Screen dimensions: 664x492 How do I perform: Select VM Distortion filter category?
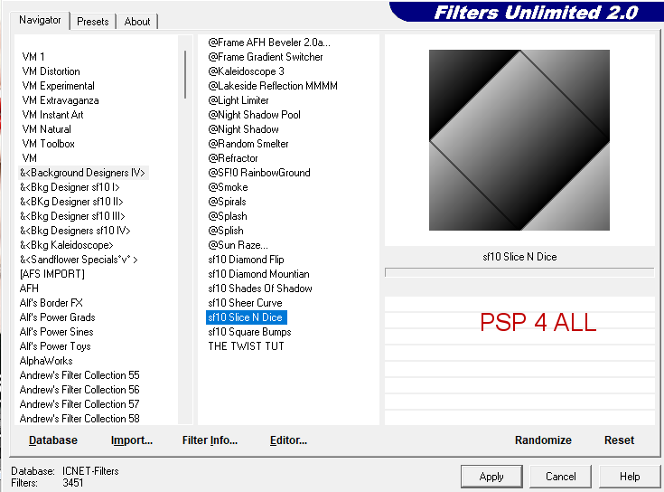coord(51,71)
